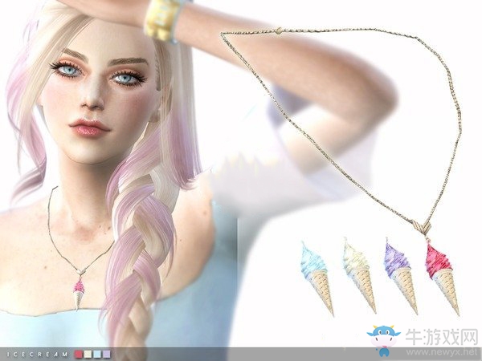The image size is (482, 361).
Task: Click the small pendant on model's necklace
Action: [79, 293]
